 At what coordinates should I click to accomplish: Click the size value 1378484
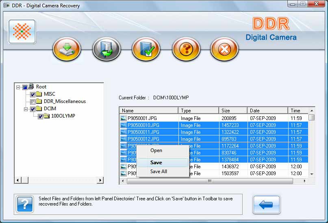(230, 160)
